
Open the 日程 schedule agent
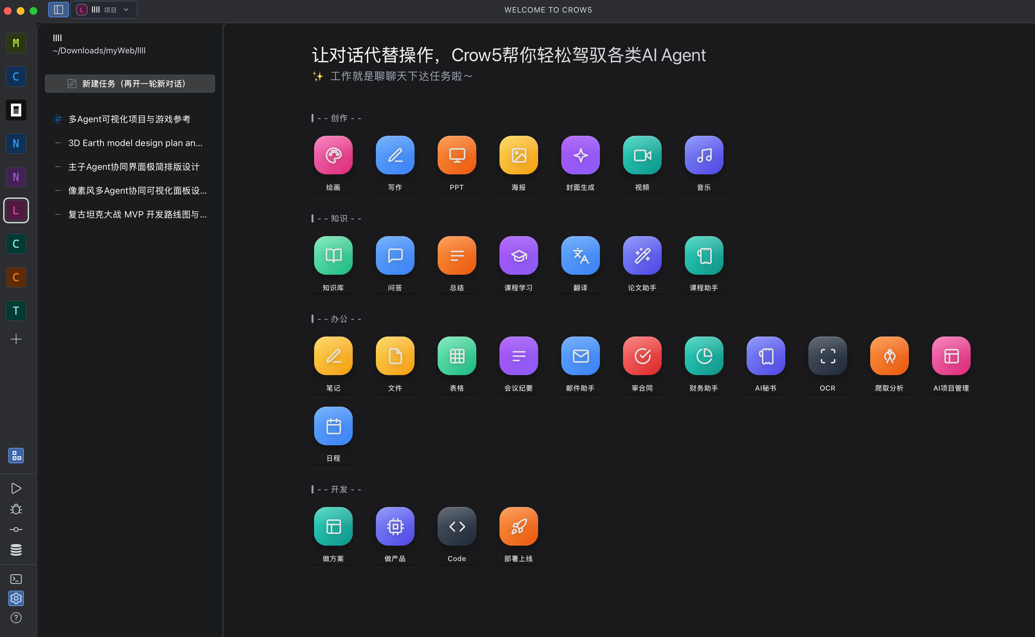click(x=333, y=426)
